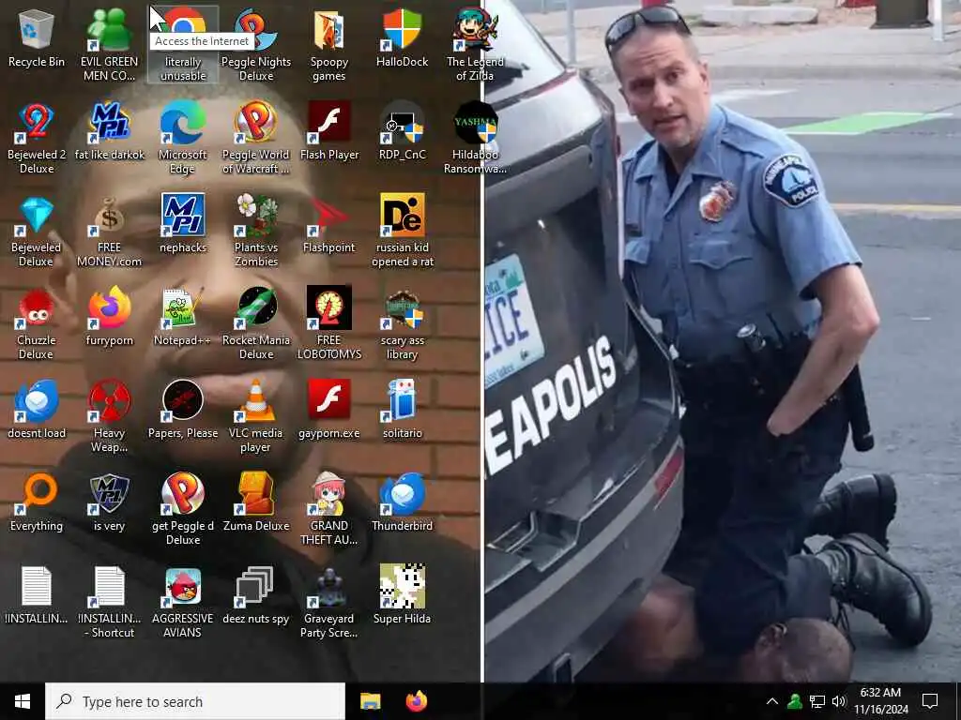Click the Type here to search box
The width and height of the screenshot is (961, 720).
tap(195, 701)
